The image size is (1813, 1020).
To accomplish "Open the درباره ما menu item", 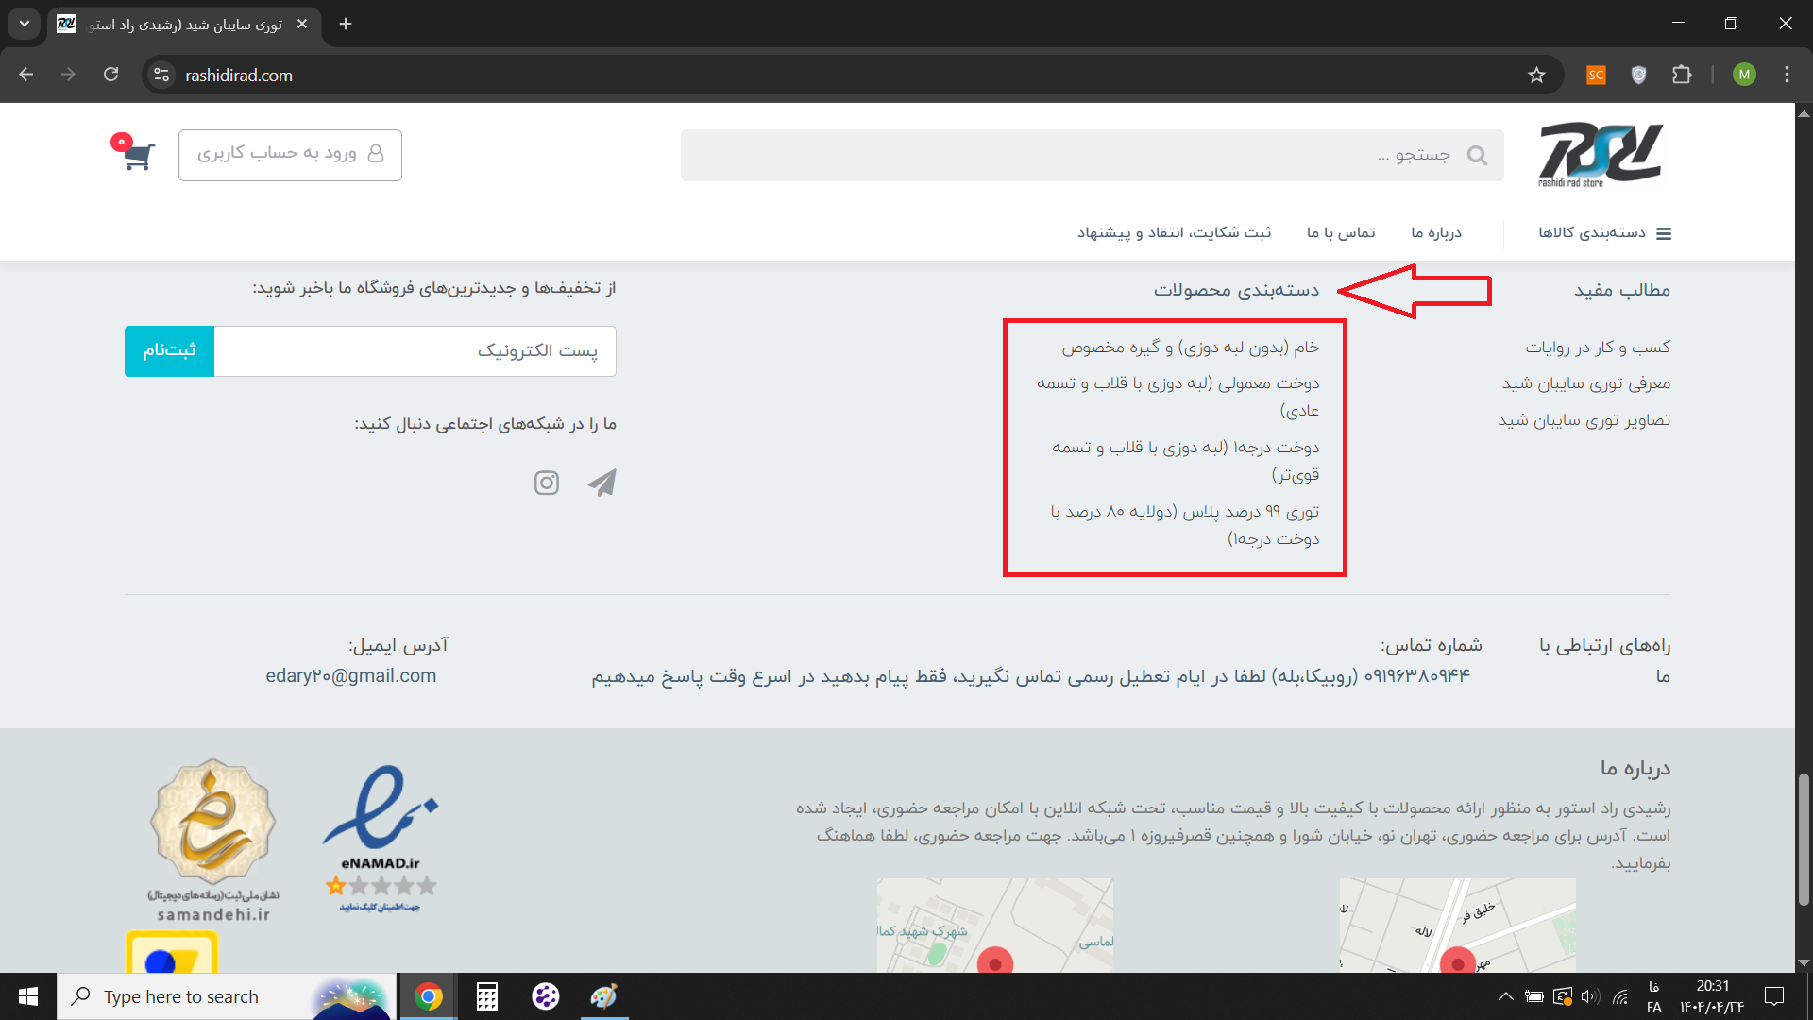I will 1436,232.
